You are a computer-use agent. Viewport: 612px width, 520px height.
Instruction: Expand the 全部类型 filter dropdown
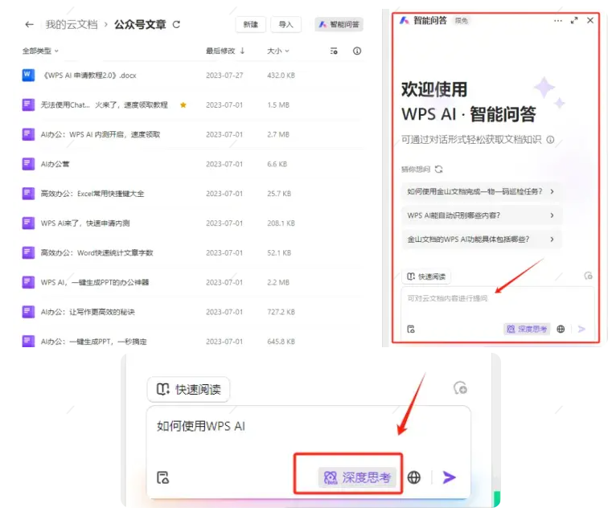point(40,51)
